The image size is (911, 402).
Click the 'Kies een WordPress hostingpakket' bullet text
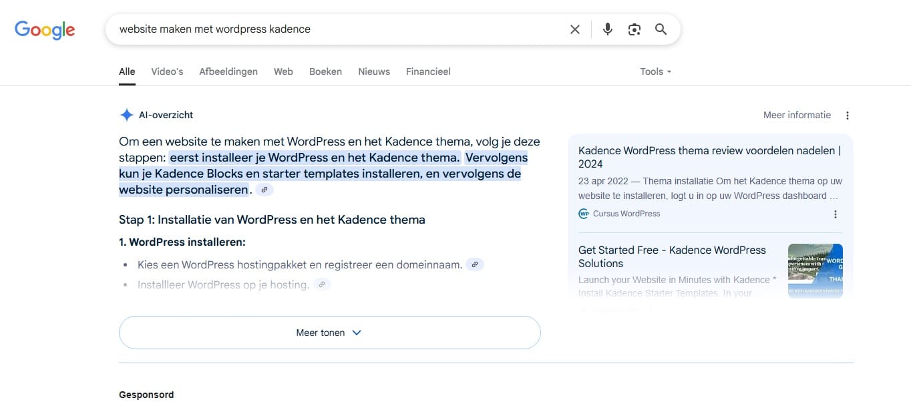tap(300, 264)
